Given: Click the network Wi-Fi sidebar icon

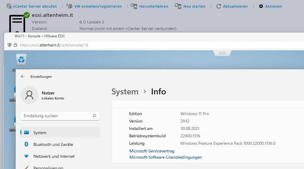Looking at the screenshot, I should coord(26,156).
